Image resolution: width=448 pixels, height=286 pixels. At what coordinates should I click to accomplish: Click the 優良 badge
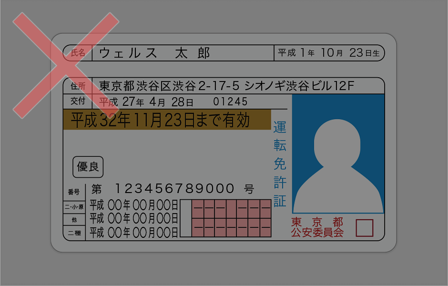click(88, 167)
